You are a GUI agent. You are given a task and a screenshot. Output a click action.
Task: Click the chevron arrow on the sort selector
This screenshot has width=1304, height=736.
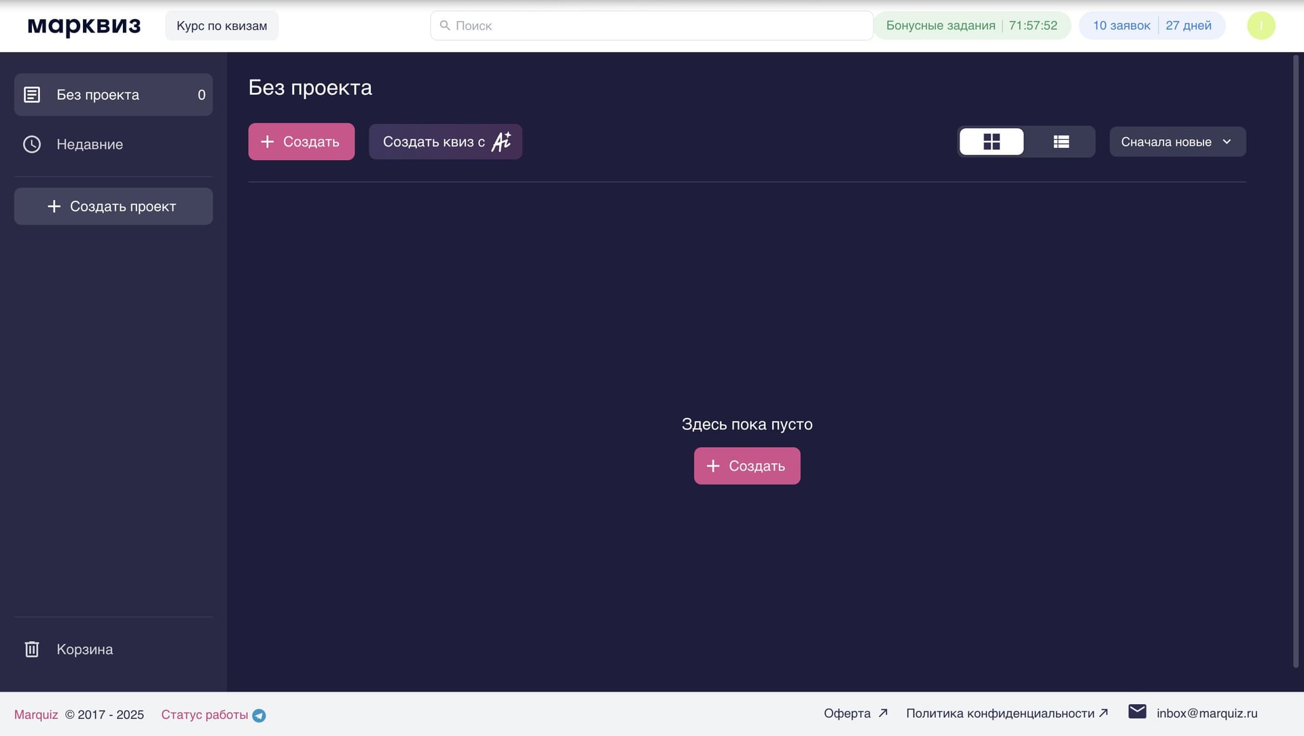[1227, 142]
